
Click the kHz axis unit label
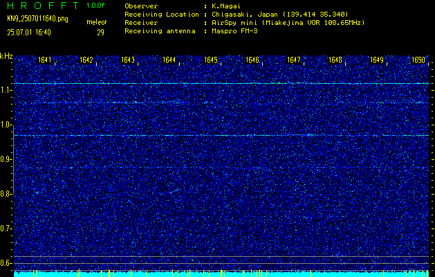tap(6, 56)
